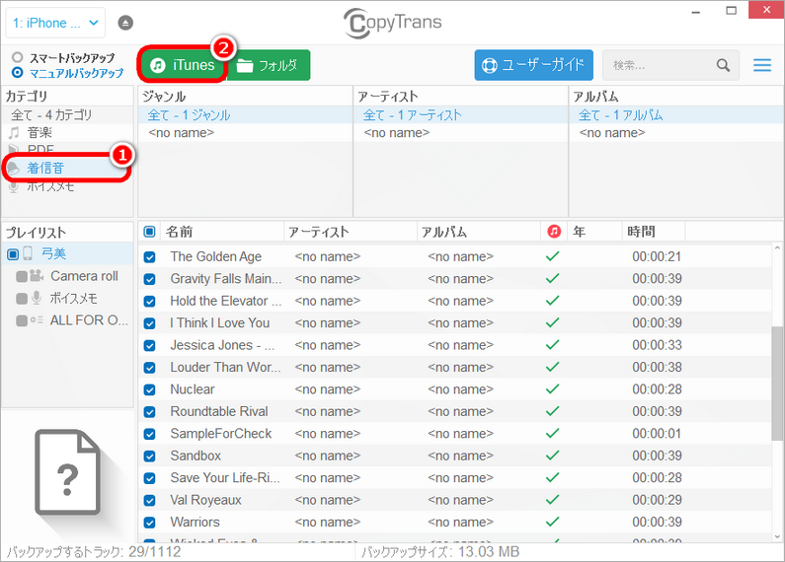Select the Ringtones category
The width and height of the screenshot is (785, 562).
(x=67, y=168)
